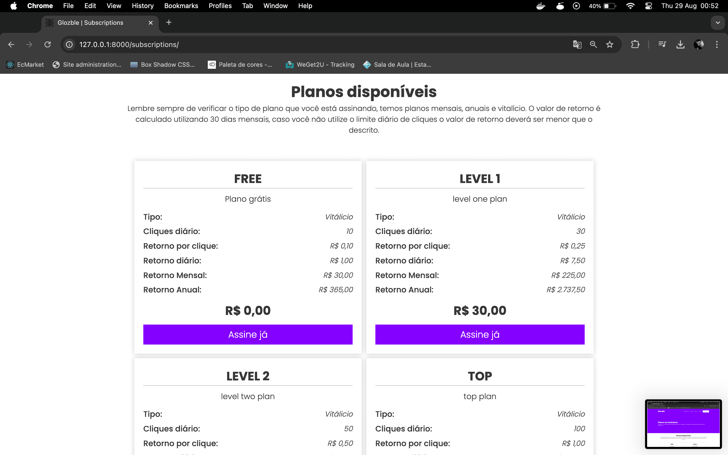Image resolution: width=728 pixels, height=455 pixels.
Task: Expand the tab search chevron dropdown
Action: point(718,23)
